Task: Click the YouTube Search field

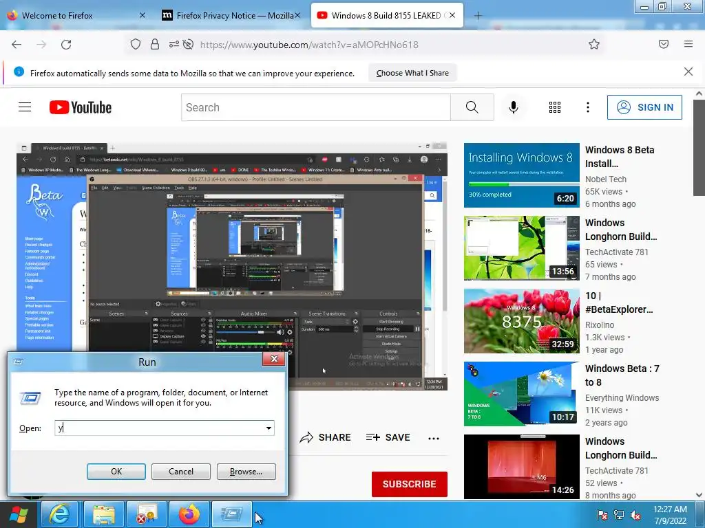Action: point(315,107)
